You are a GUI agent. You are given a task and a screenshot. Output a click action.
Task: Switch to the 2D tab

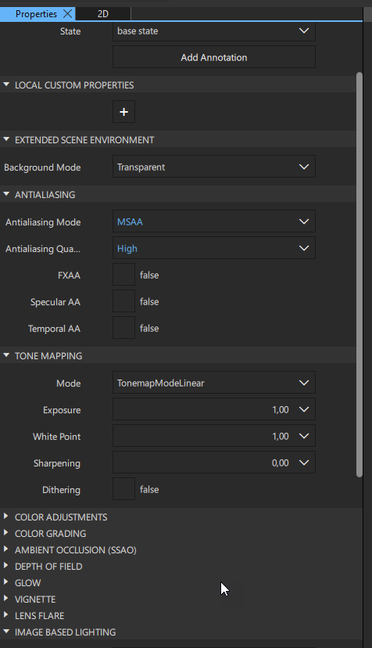(x=103, y=14)
